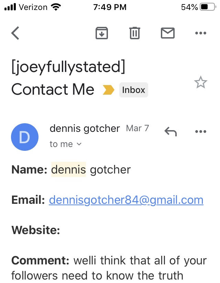
Task: Tap the 7:49 PM clock
Action: [110, 7]
